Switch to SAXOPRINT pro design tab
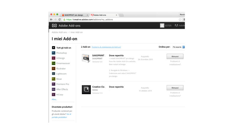The height and width of the screenshot is (137, 236). pos(74,15)
